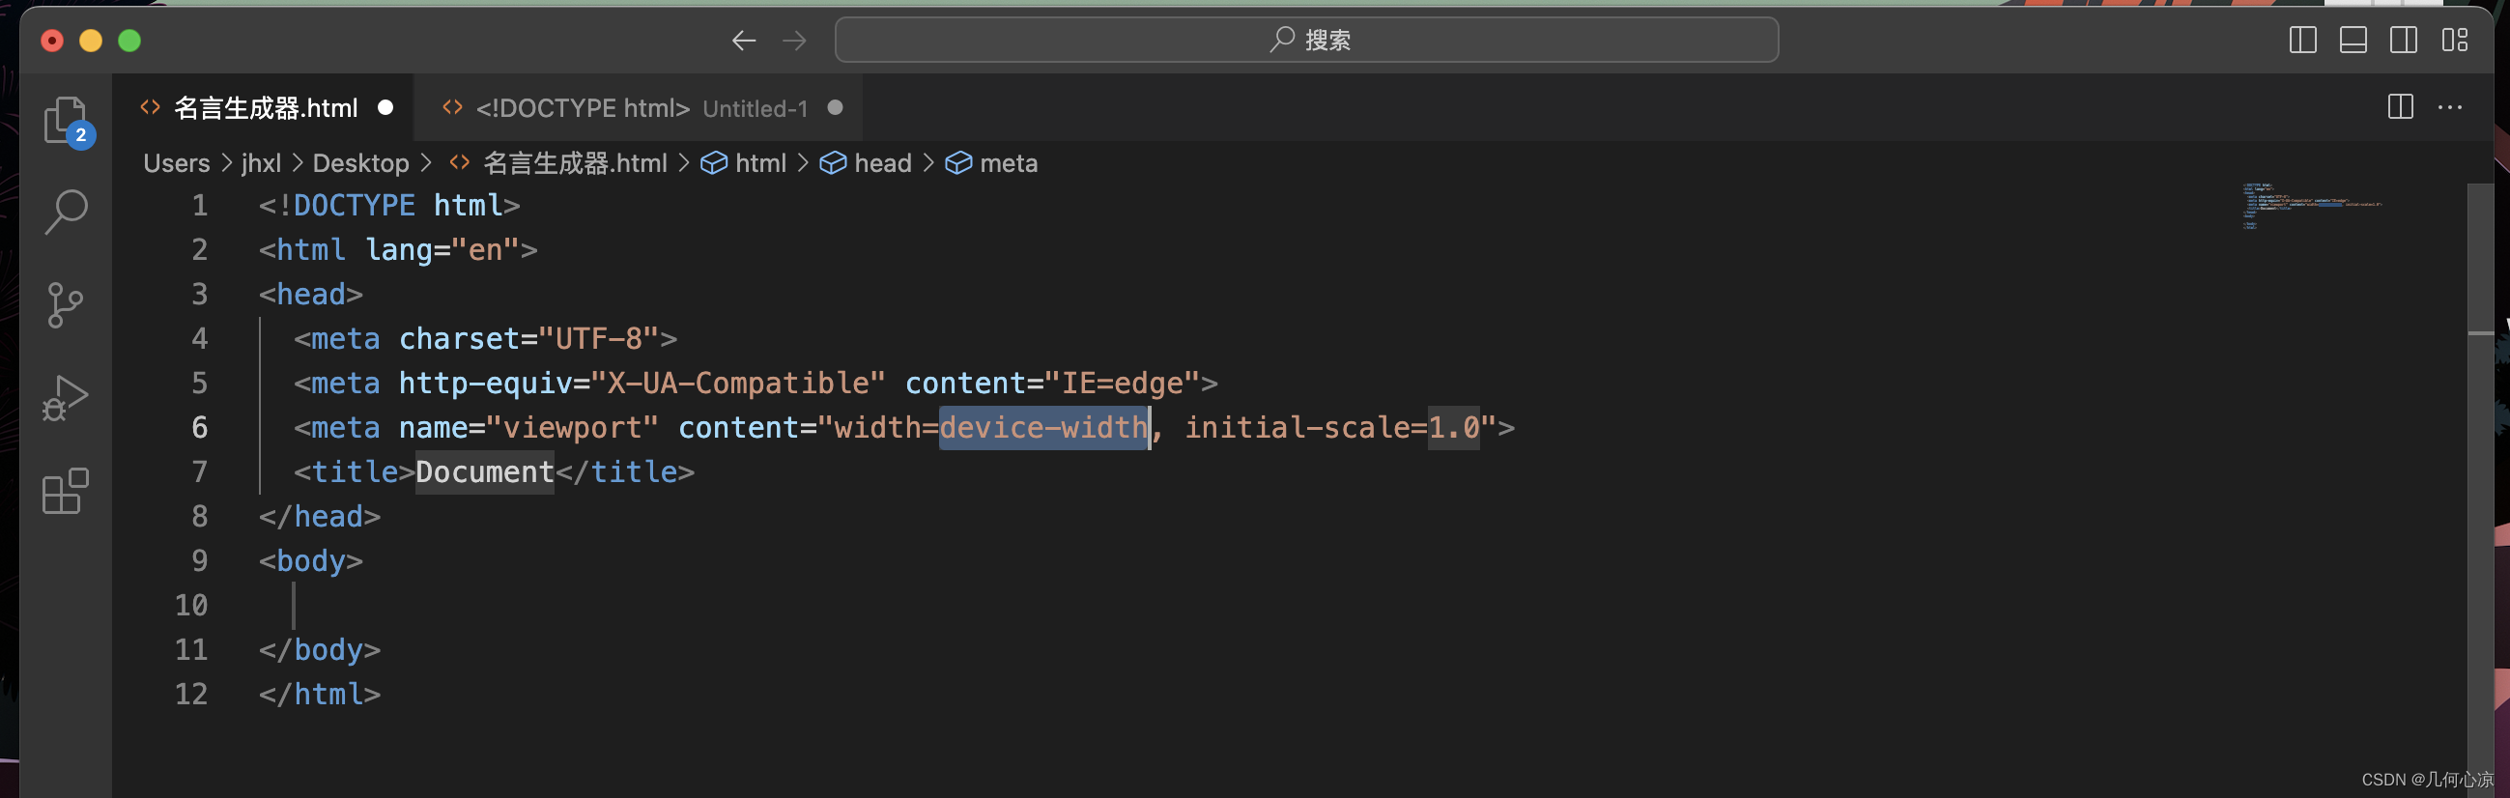Toggle the secondary side bar layout icon
The width and height of the screenshot is (2510, 798).
click(x=2404, y=40)
